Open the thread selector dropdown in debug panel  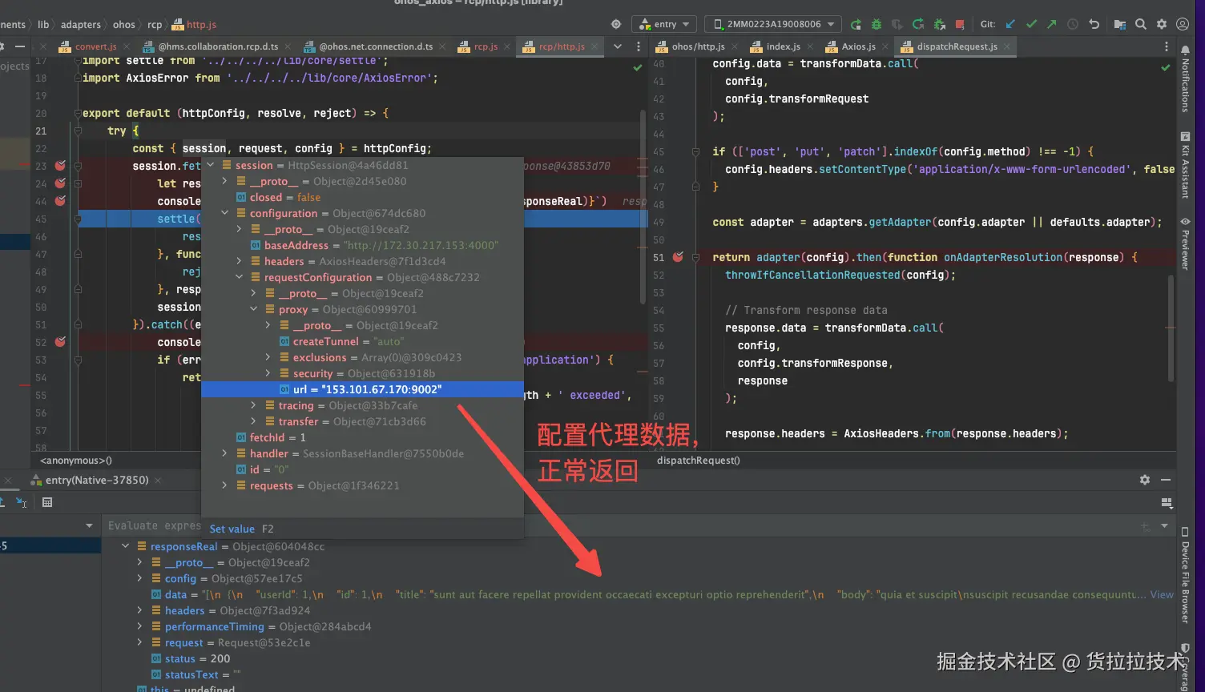coord(89,525)
